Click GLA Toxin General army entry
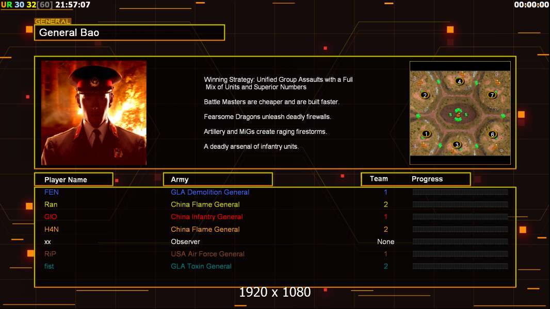The image size is (550, 309). [201, 266]
